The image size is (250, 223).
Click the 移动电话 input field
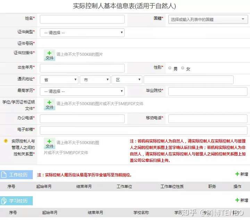tap(208, 119)
